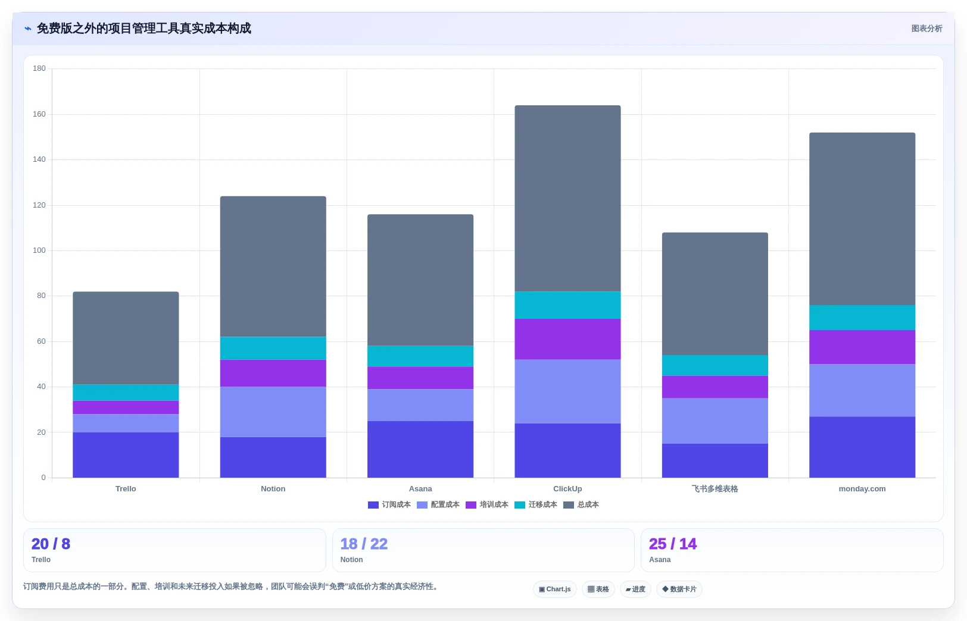This screenshot has width=967, height=621.
Task: Click the 180 tick on the y-axis
Action: [39, 68]
